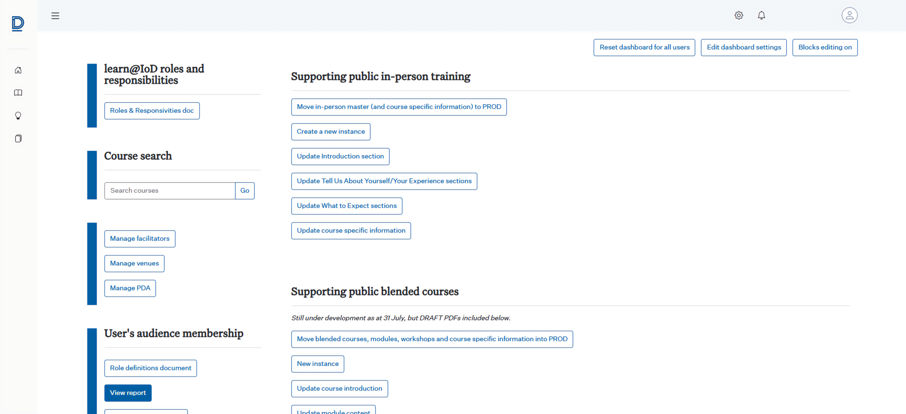906x414 pixels.
Task: Open the notifications bell
Action: pos(761,16)
